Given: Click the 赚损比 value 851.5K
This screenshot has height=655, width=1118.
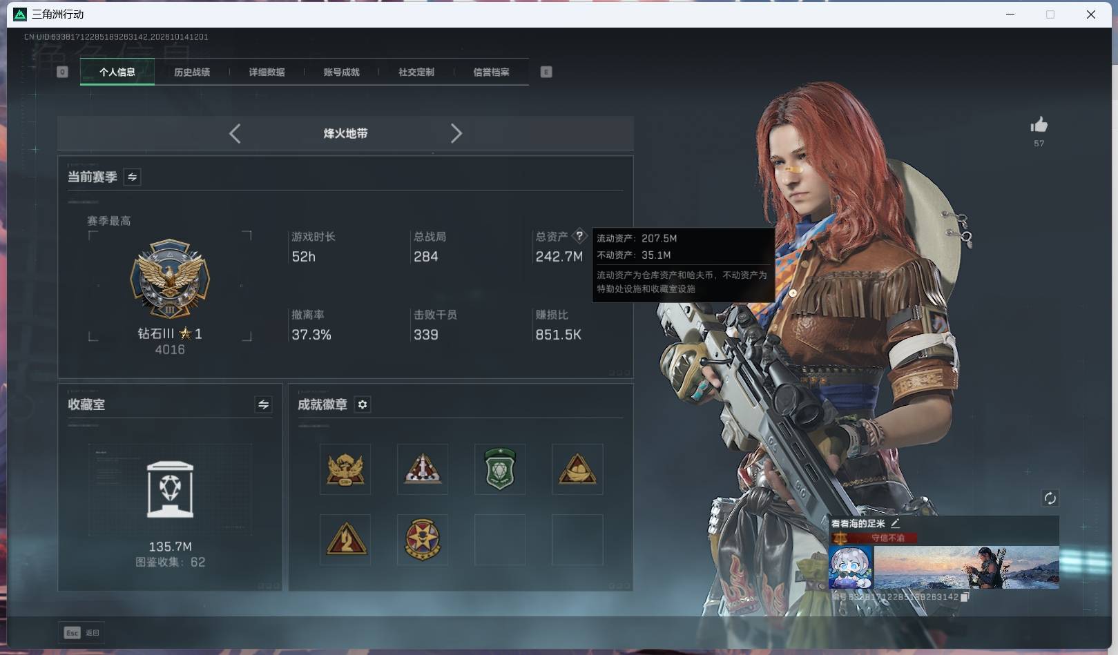Looking at the screenshot, I should pyautogui.click(x=558, y=335).
